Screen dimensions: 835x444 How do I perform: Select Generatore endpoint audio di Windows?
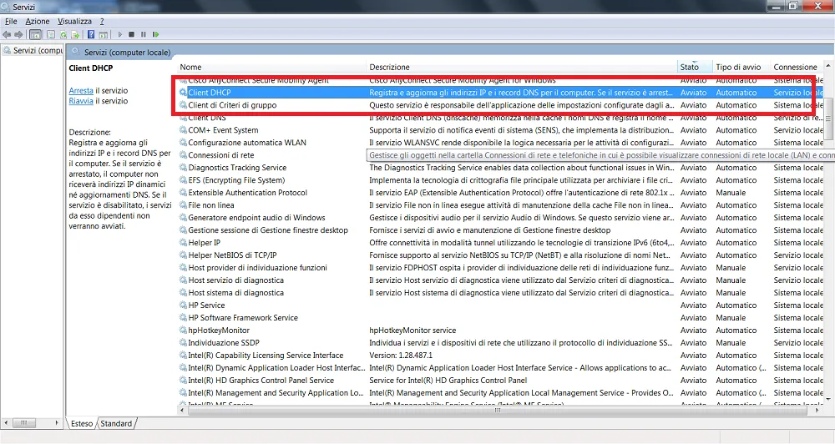(x=500, y=218)
